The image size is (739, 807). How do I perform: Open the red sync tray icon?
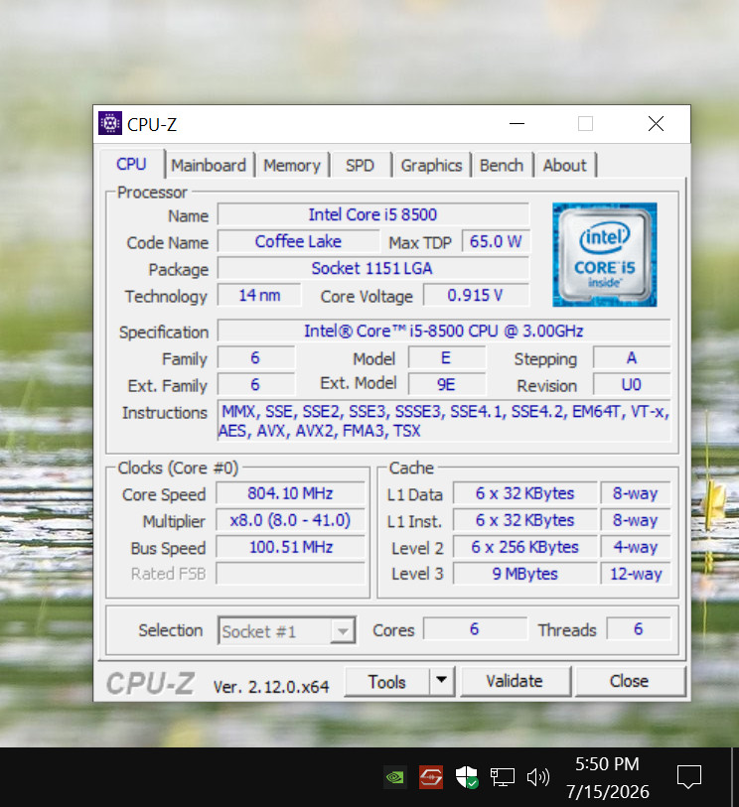(x=430, y=777)
